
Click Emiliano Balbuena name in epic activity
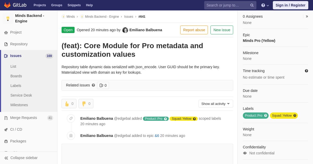tap(97, 136)
